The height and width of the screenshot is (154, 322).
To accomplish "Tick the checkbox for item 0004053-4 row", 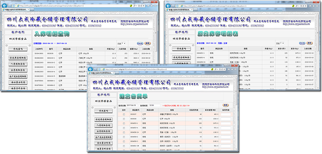I will click(x=123, y=128).
